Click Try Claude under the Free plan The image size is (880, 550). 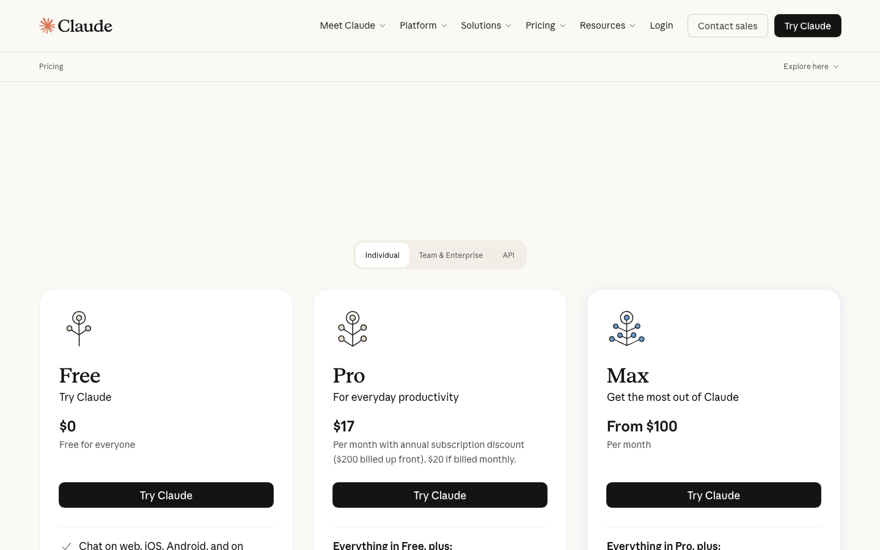166,495
